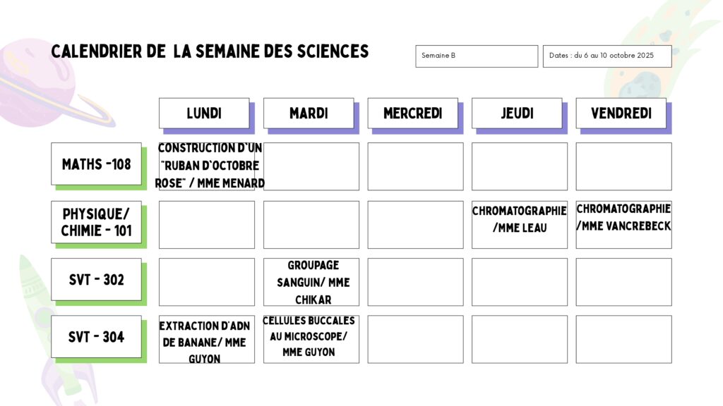
Task: Click the PHYSIQUE/CHIMIE - 101 row label
Action: pos(96,223)
